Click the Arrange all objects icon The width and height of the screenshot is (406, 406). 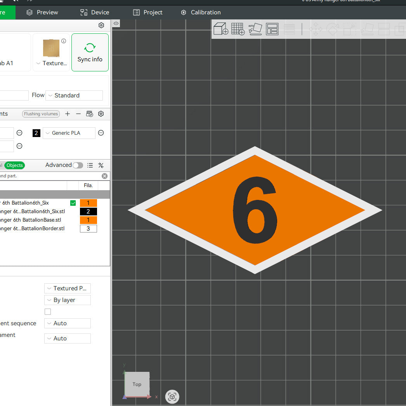click(272, 29)
